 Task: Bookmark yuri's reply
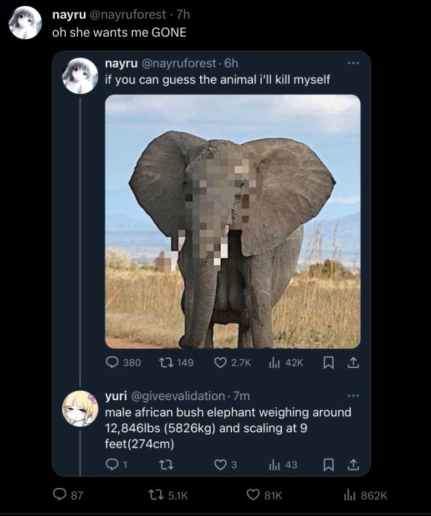click(328, 465)
